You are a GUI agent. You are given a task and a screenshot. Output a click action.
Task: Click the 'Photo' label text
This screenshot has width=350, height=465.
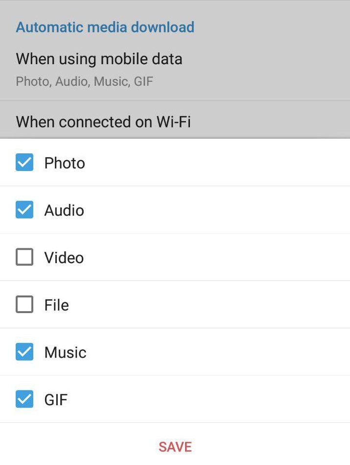65,163
